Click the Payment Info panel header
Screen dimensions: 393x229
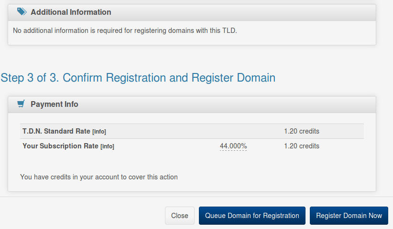tap(192, 104)
